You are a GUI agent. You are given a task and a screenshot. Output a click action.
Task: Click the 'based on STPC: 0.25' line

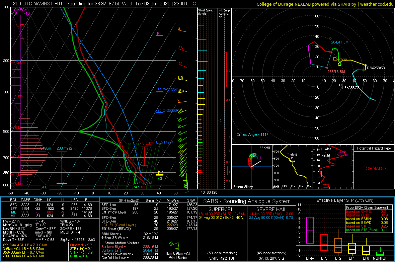[367, 226]
